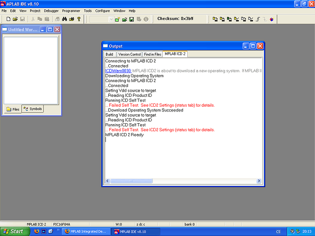Click the Copy icon in the toolbar
315x236 pixels.
(x=40, y=19)
